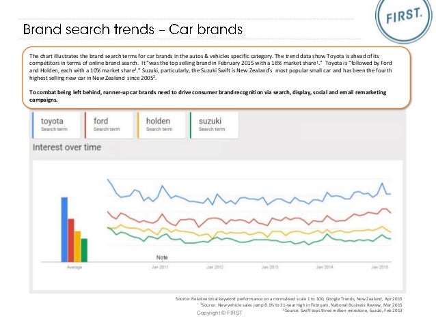Image resolution: width=436 pixels, height=327 pixels.
Task: Click the blue Toyota average bar
Action: [x=64, y=229]
